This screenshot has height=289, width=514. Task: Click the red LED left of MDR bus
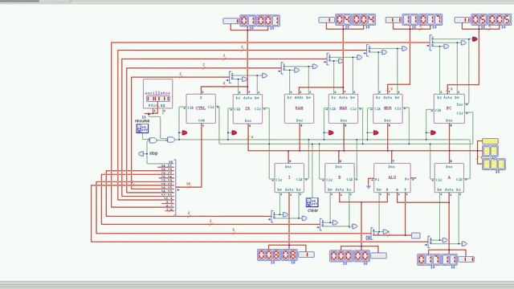pyautogui.click(x=376, y=132)
